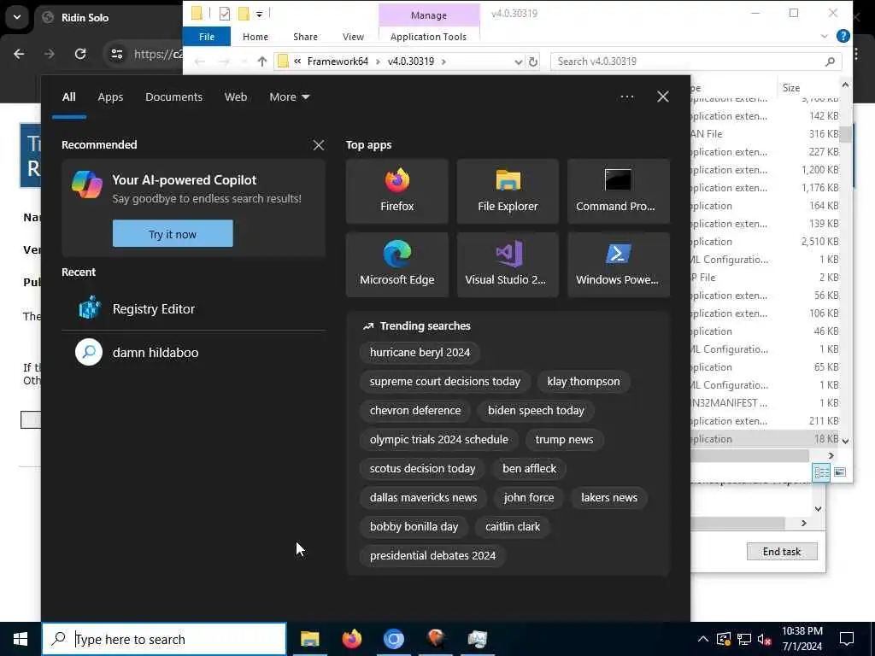Open the Share ribbon tab
Image resolution: width=875 pixels, height=656 pixels.
pos(305,36)
